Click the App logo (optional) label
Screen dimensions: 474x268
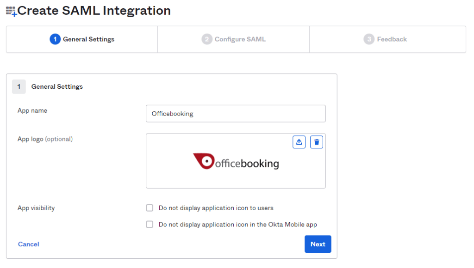(x=45, y=139)
